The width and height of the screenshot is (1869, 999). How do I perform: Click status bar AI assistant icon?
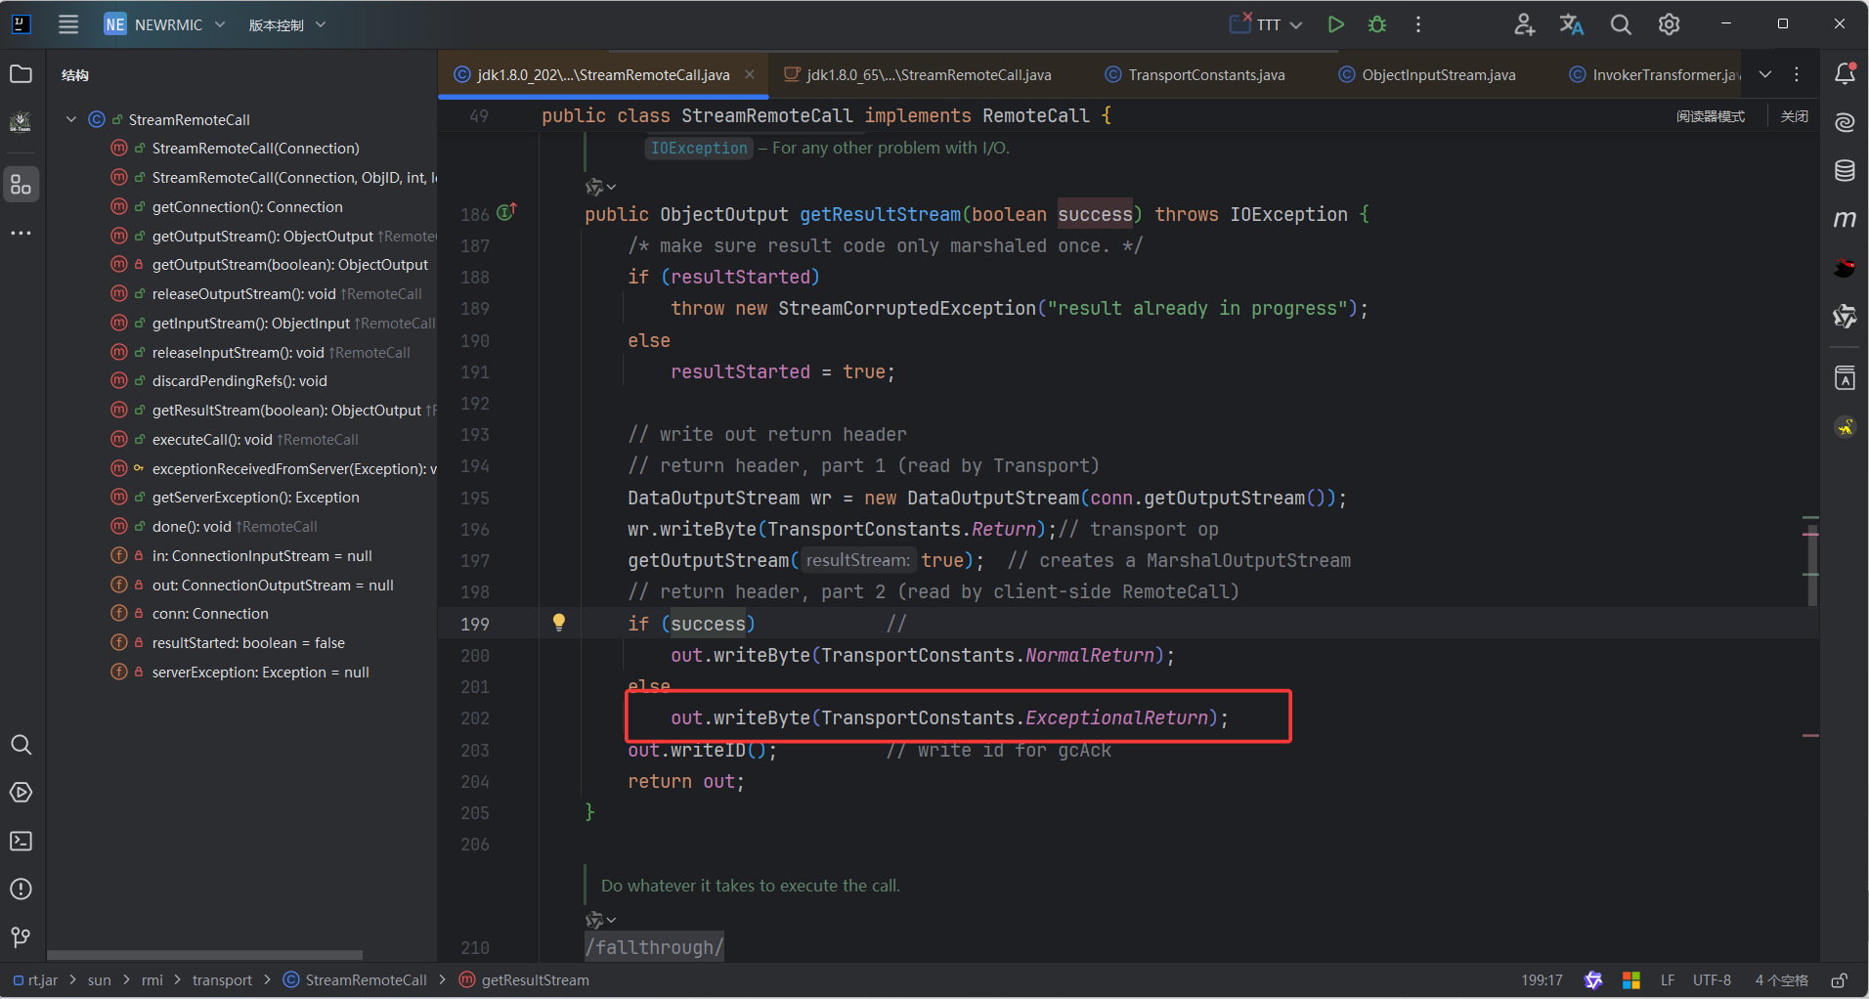point(1593,980)
